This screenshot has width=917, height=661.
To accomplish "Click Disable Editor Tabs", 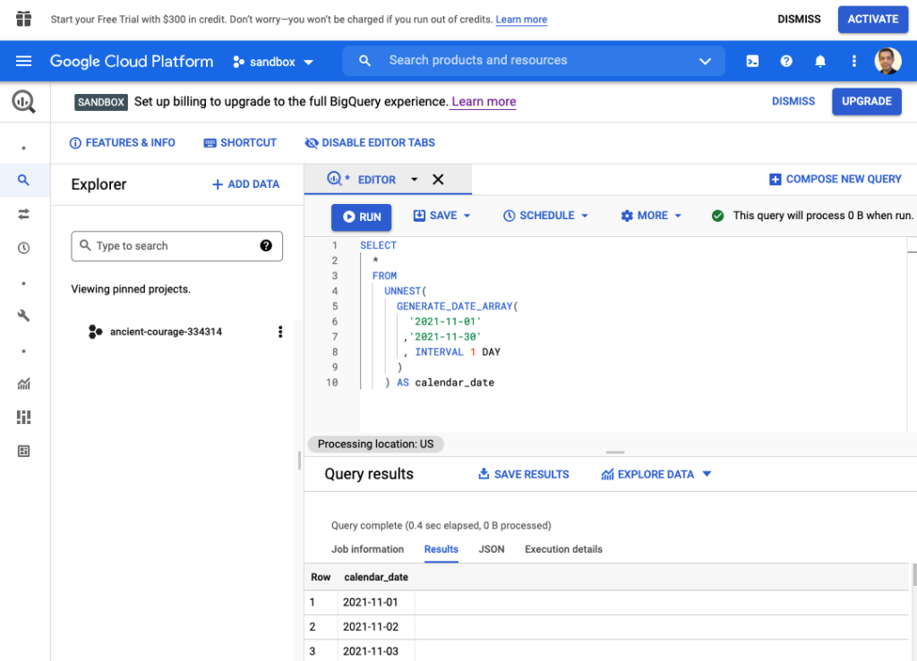I will [370, 142].
